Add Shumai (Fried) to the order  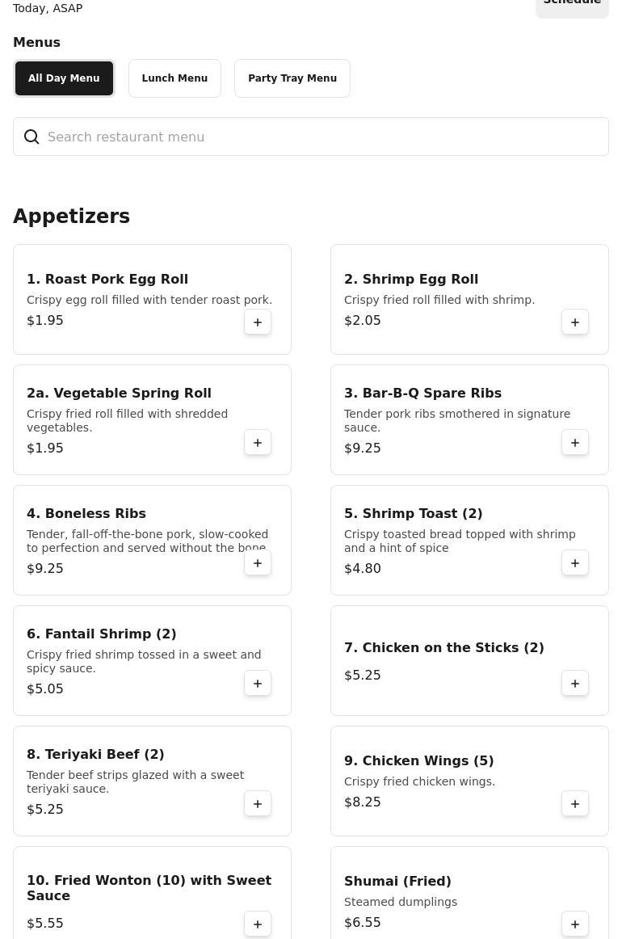pos(575,924)
